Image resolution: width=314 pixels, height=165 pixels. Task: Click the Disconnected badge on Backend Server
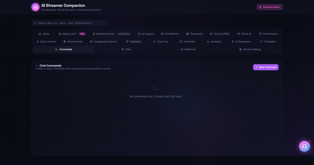(x=124, y=34)
